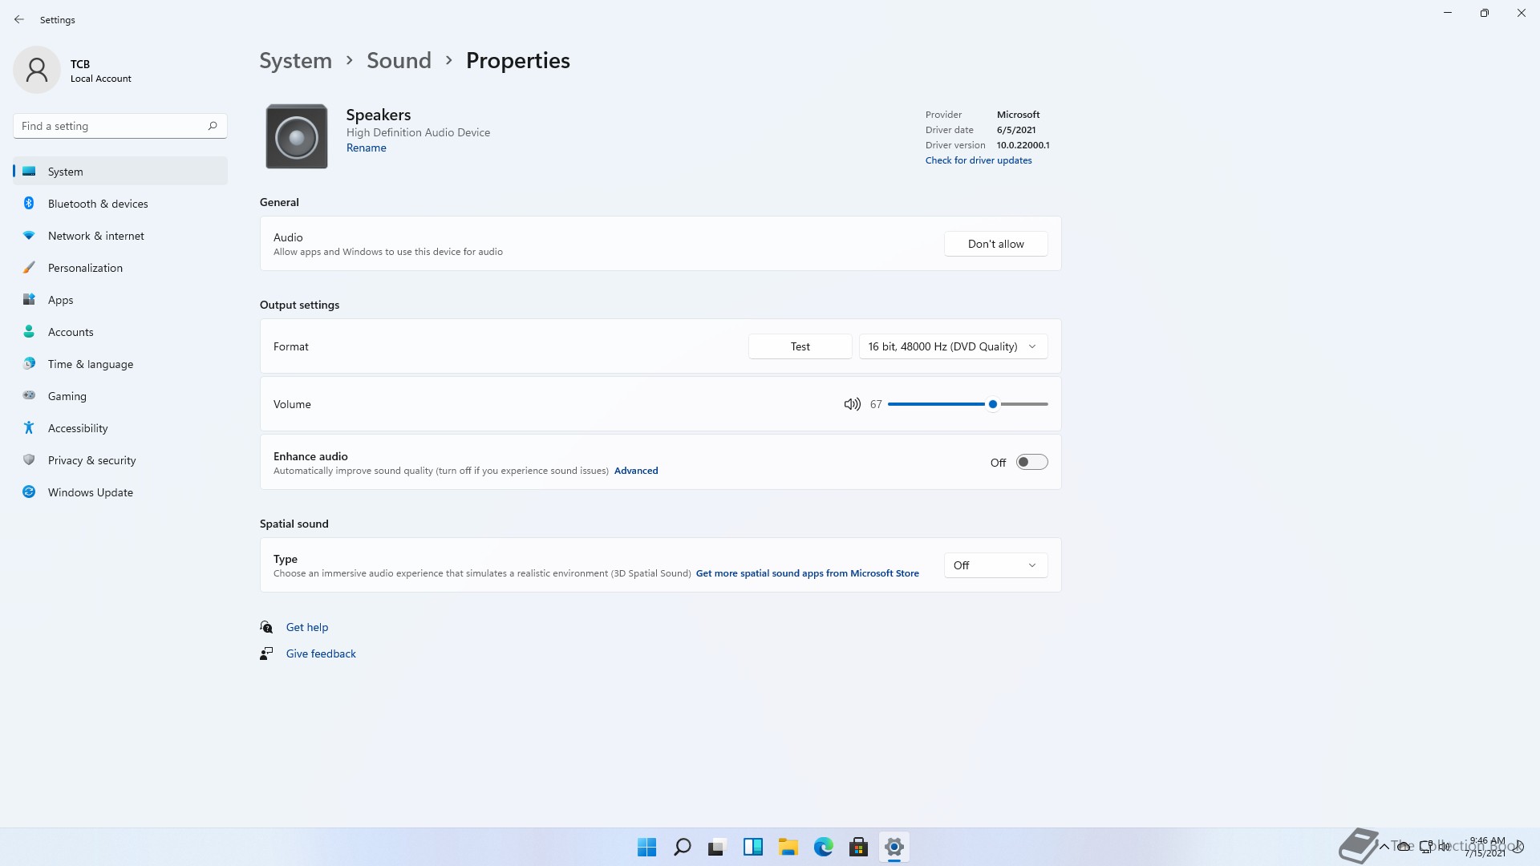Click the Accounts person icon

29,332
